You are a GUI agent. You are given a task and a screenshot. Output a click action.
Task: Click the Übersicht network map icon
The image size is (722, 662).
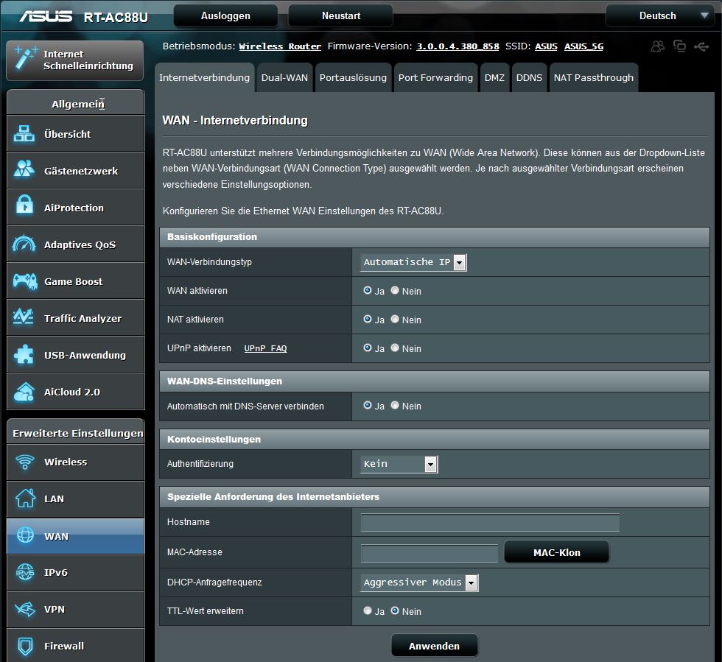[24, 133]
